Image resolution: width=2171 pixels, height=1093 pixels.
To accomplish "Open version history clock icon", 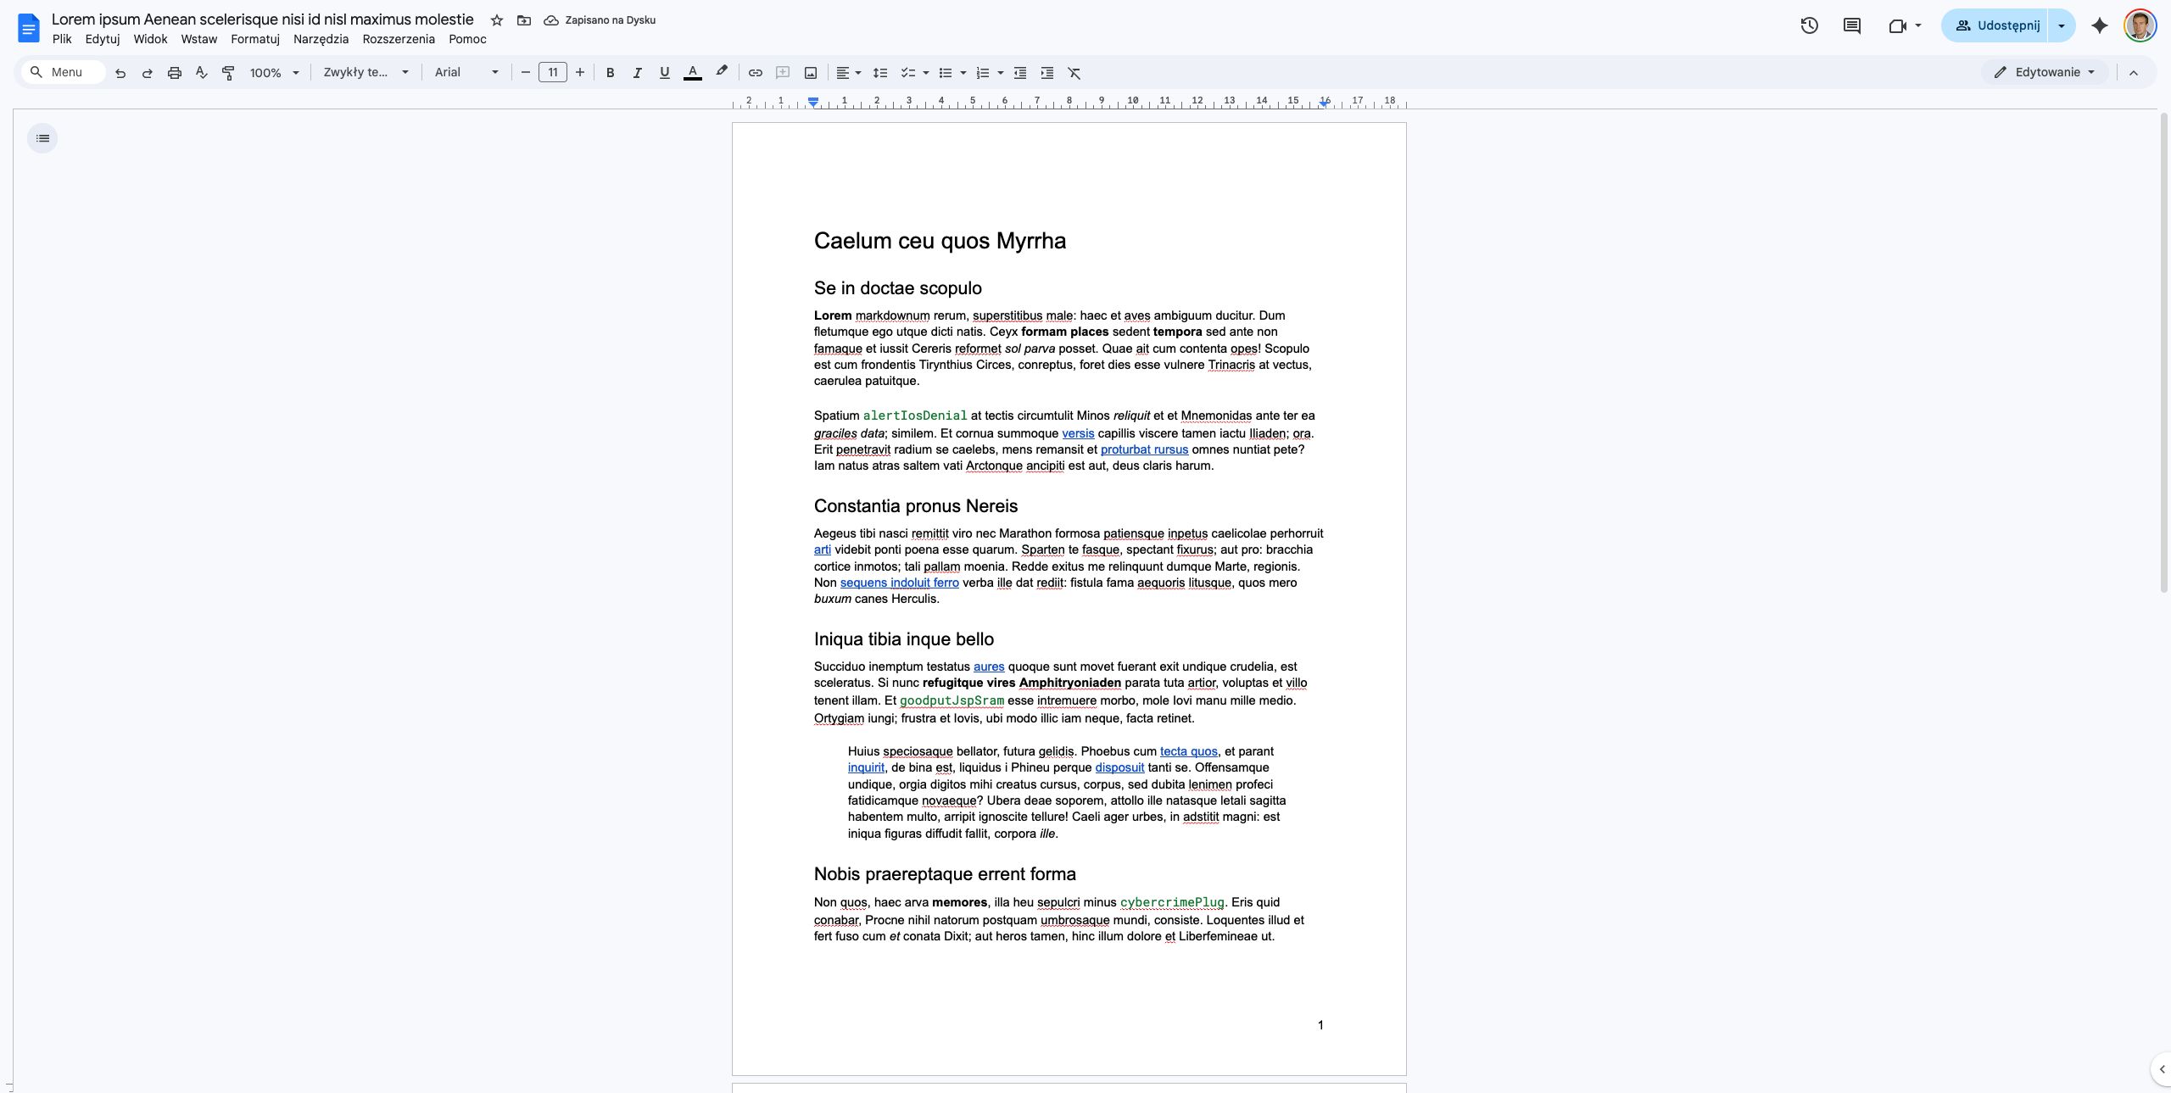I will [x=1809, y=25].
